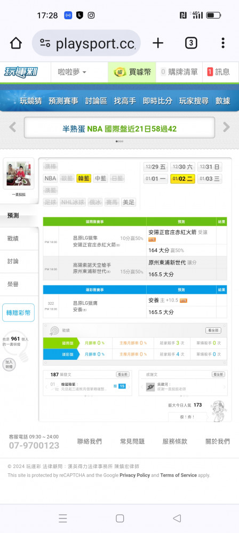Click the 推 15 recommend badge
This screenshot has height=533, width=239.
click(120, 386)
